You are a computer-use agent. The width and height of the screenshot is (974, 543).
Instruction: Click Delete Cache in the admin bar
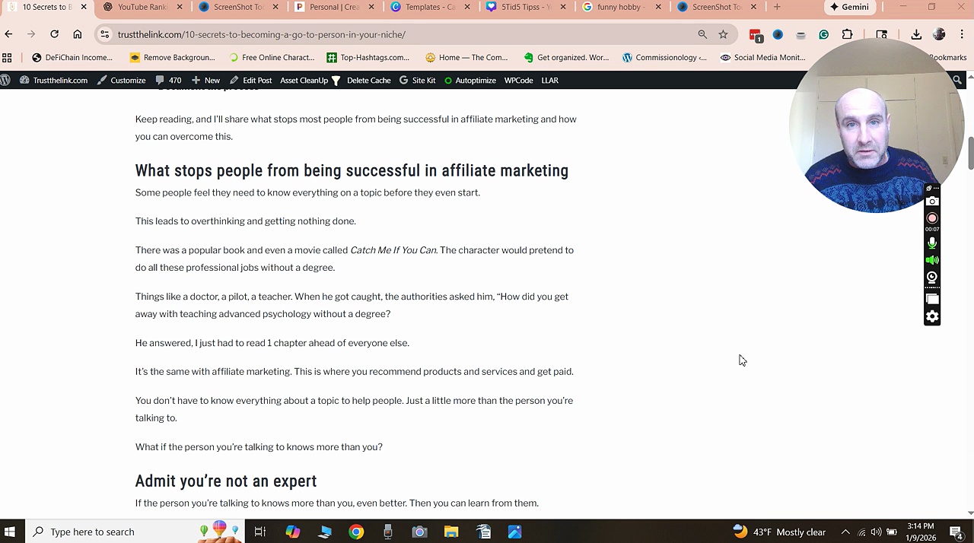pos(369,80)
